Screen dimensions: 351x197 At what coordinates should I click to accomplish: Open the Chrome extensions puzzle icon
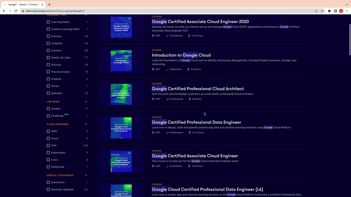point(329,11)
